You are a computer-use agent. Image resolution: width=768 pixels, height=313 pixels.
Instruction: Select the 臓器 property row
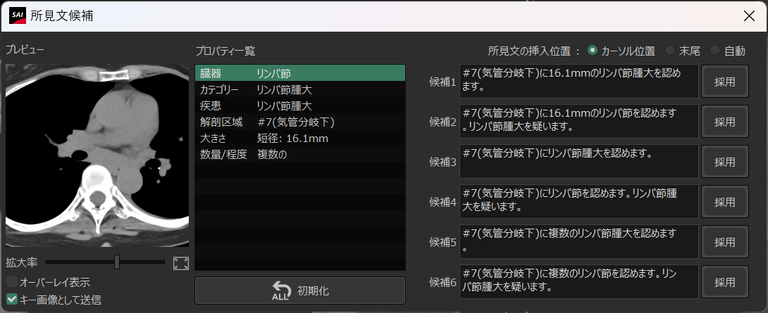tap(299, 73)
